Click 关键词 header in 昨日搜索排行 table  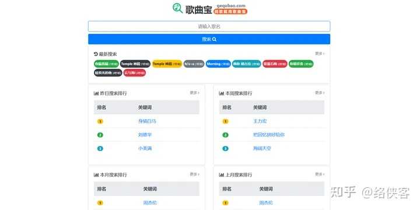(145, 107)
